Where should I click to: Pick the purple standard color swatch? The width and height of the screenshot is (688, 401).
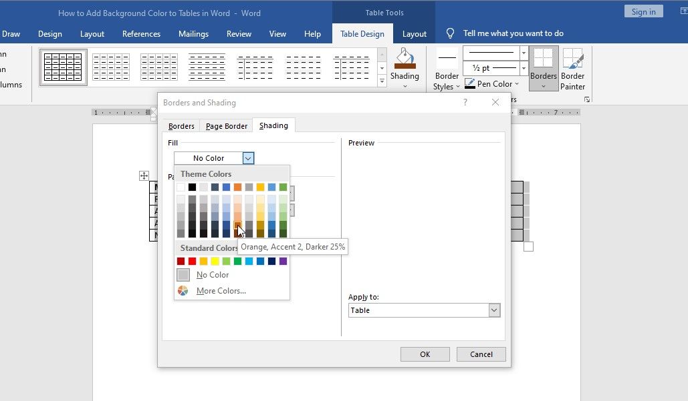point(283,261)
